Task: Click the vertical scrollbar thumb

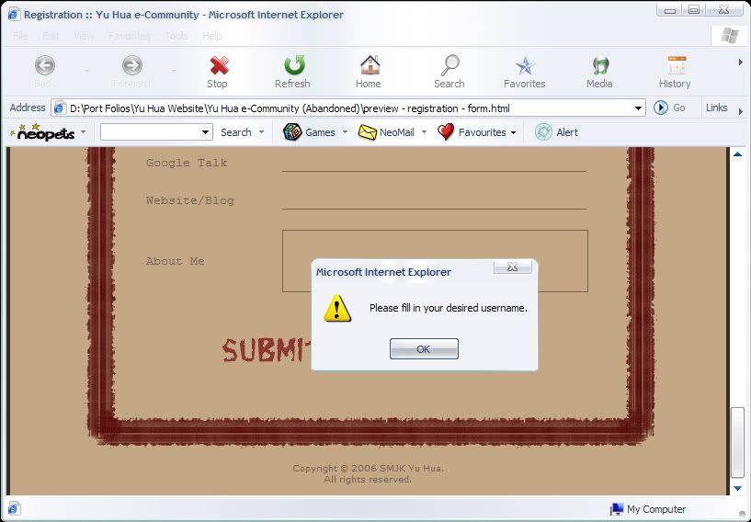Action: 737,442
